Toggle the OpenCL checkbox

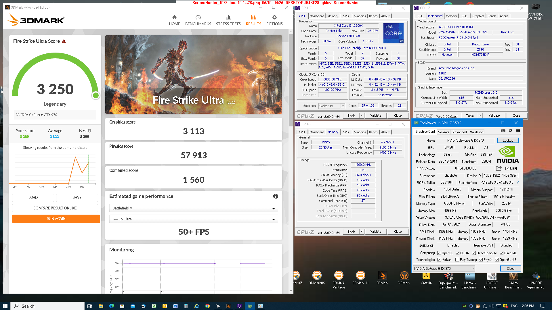coord(439,253)
